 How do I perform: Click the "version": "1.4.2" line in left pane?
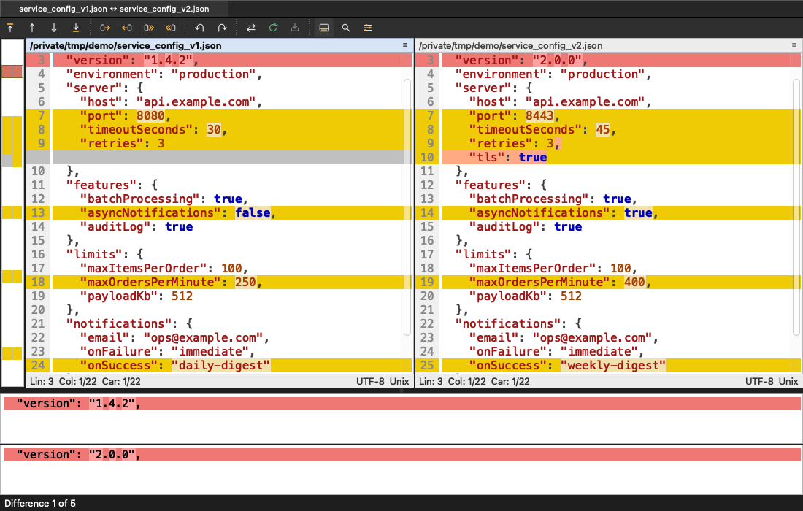pos(232,60)
